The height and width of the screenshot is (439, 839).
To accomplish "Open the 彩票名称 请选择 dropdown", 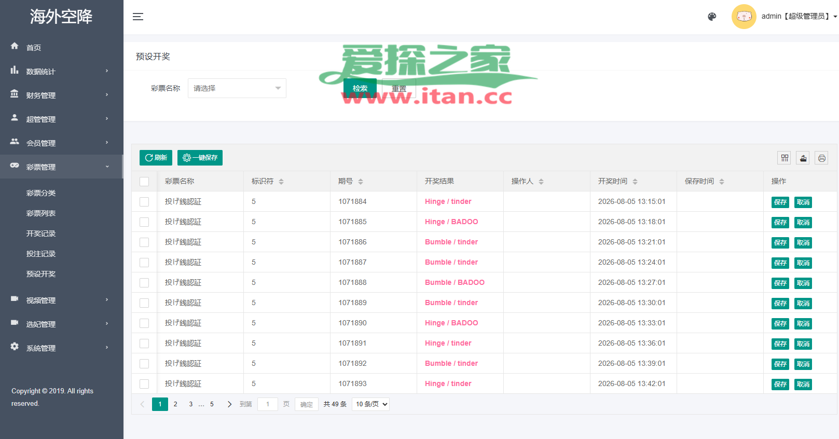I will pyautogui.click(x=237, y=88).
